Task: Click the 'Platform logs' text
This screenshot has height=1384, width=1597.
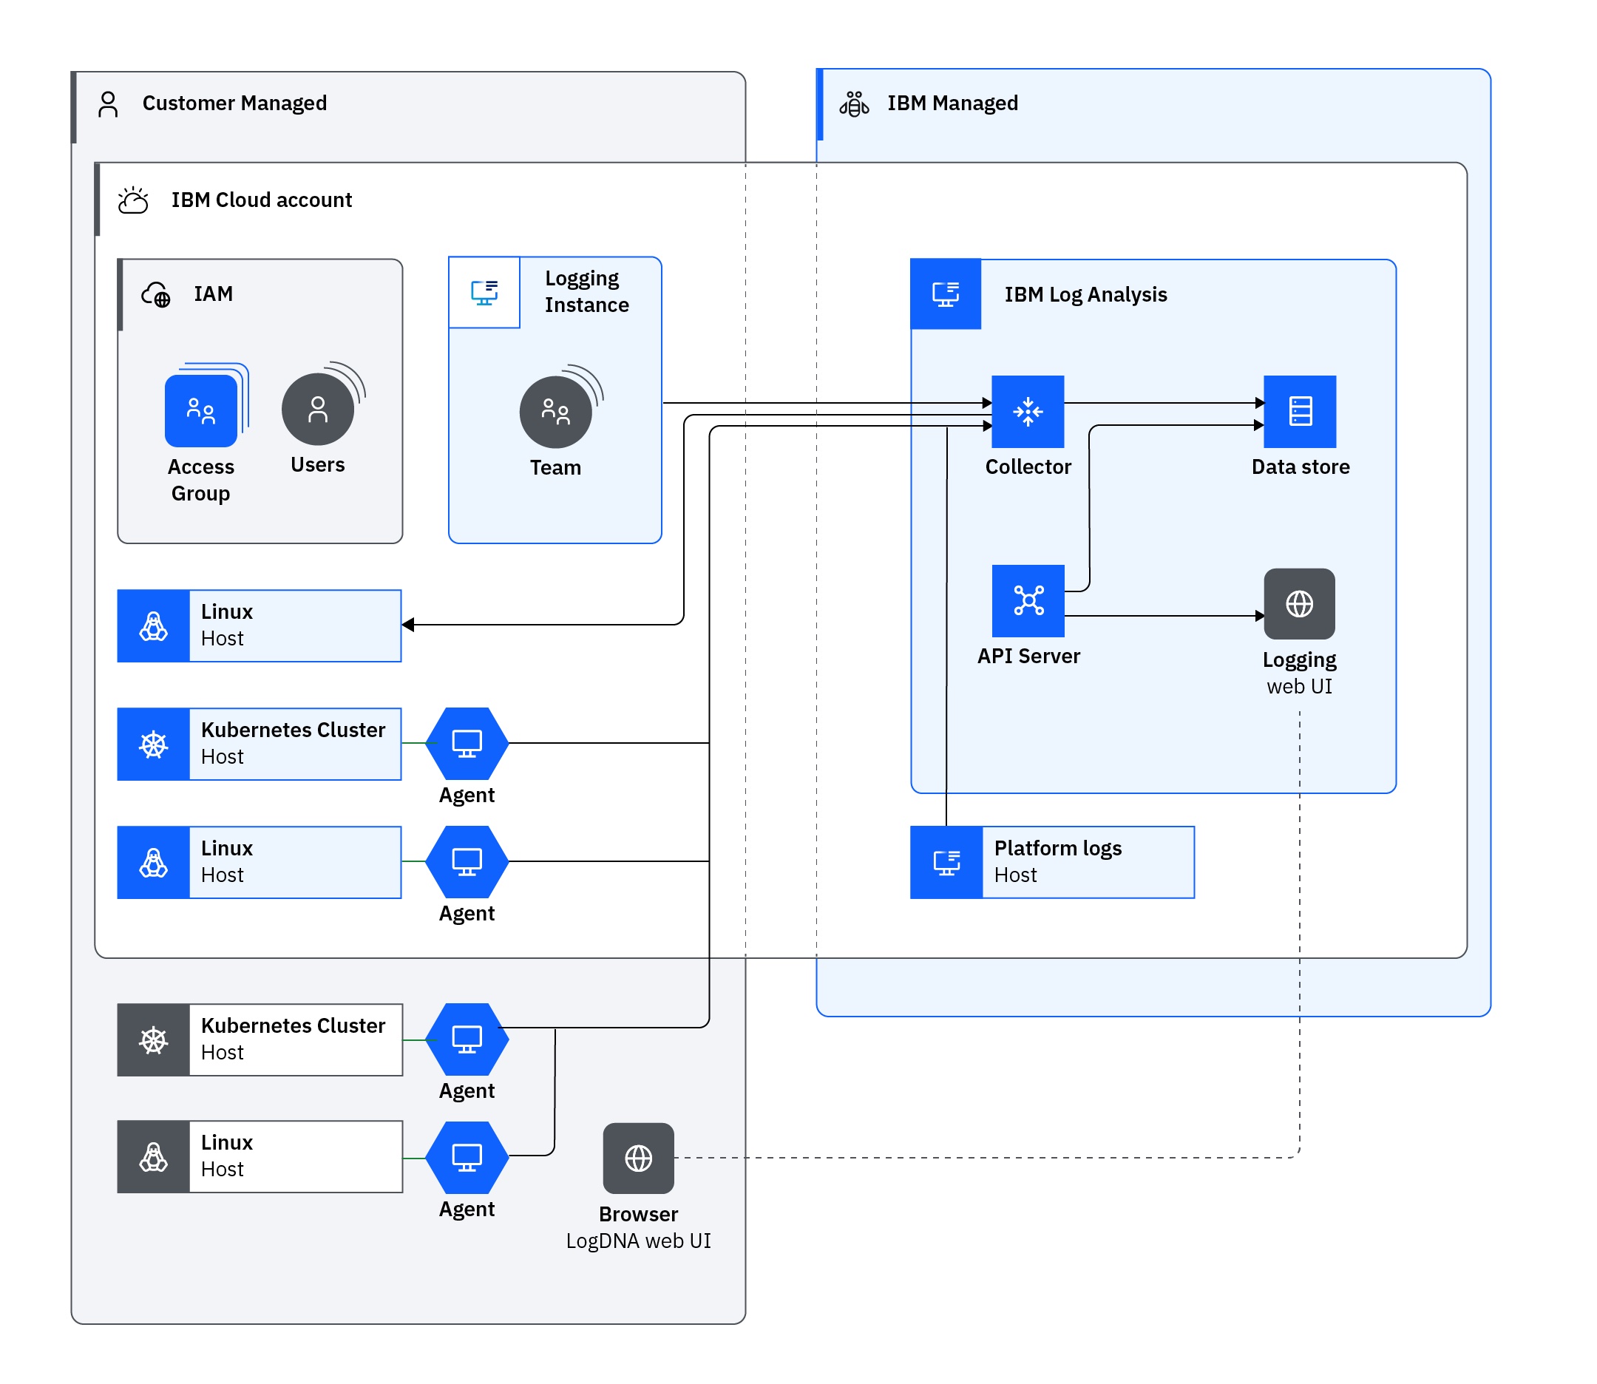Action: [1058, 849]
